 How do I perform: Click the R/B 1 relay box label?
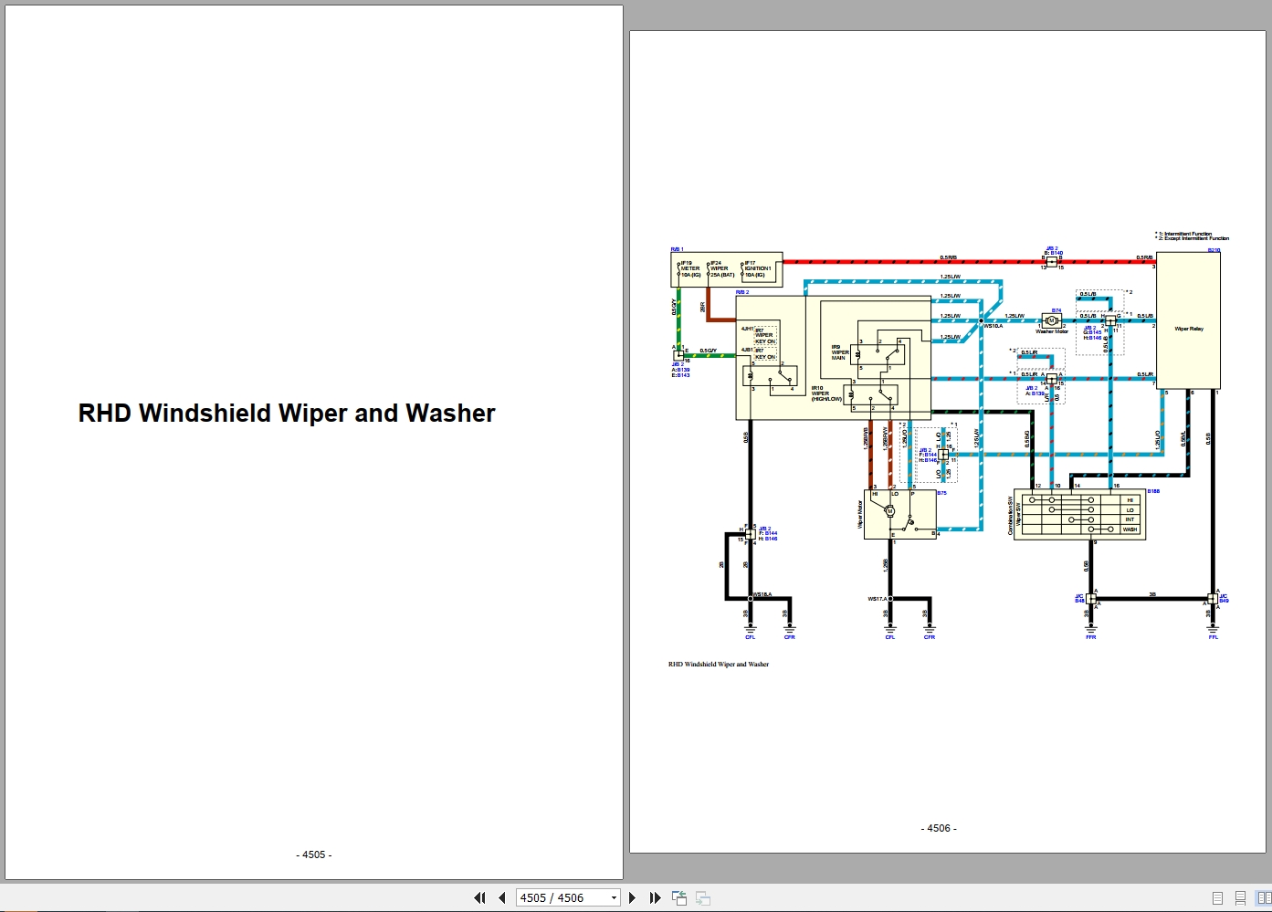677,249
